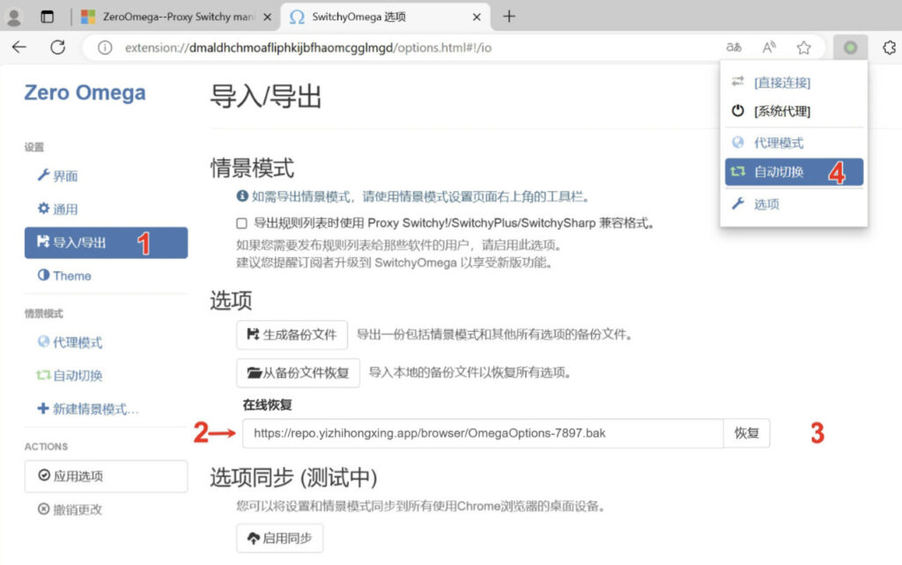Click the 从备份文件恢复 button
902x565 pixels.
pos(297,373)
